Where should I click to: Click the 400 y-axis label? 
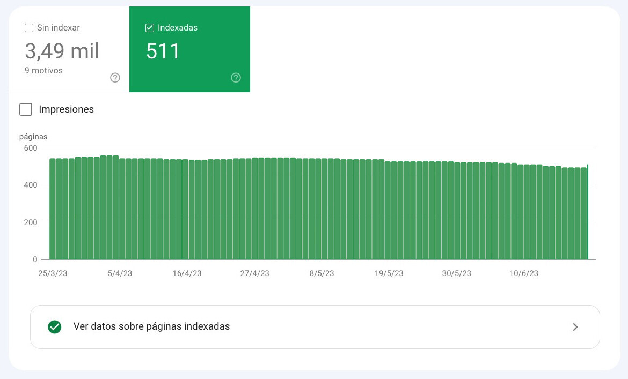(31, 185)
